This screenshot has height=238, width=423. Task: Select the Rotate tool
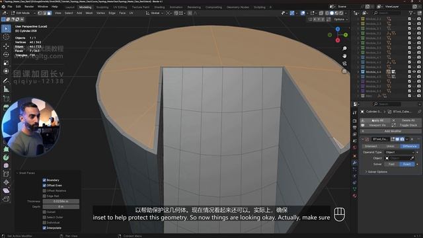click(6, 54)
